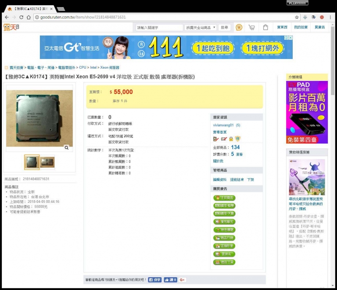Click the CPU breadcrumb link
This screenshot has height=290, width=337.
82,67
